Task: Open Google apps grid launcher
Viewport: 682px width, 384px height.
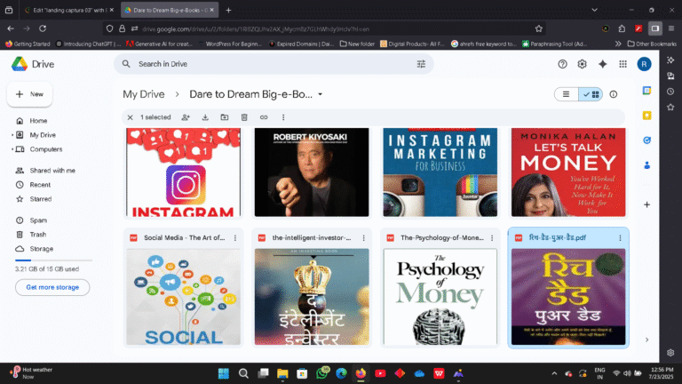Action: tap(623, 64)
